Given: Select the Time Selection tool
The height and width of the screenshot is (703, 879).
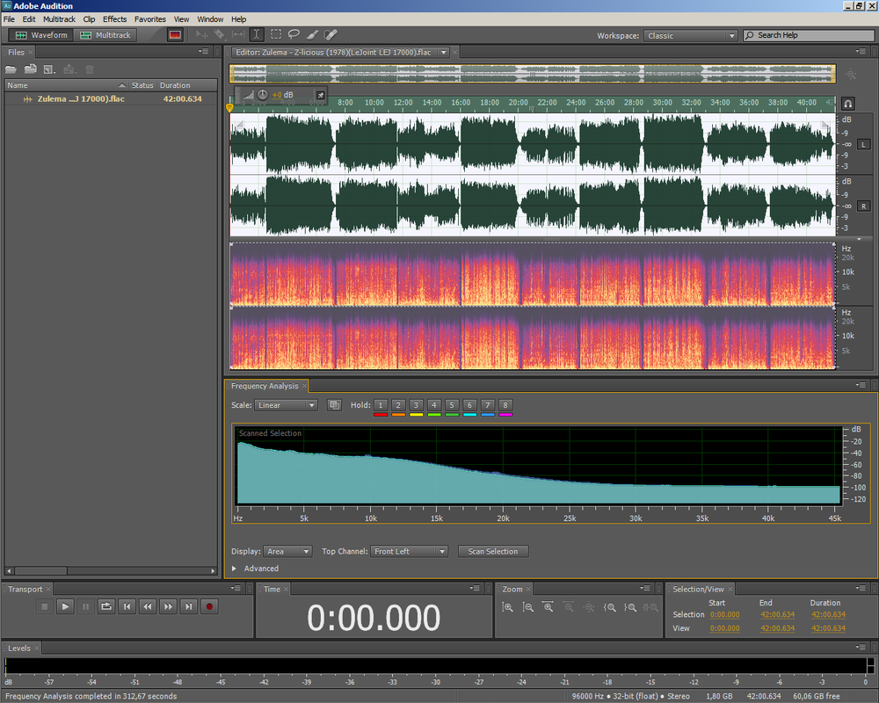Looking at the screenshot, I should [257, 35].
